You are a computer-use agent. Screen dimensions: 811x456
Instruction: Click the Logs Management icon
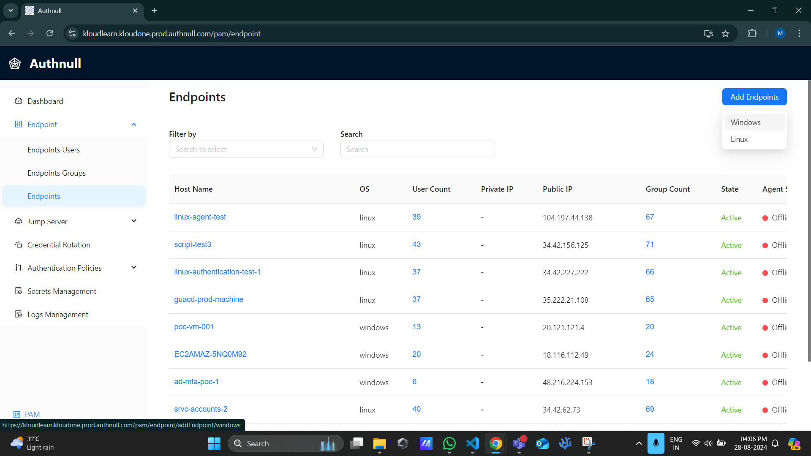18,315
